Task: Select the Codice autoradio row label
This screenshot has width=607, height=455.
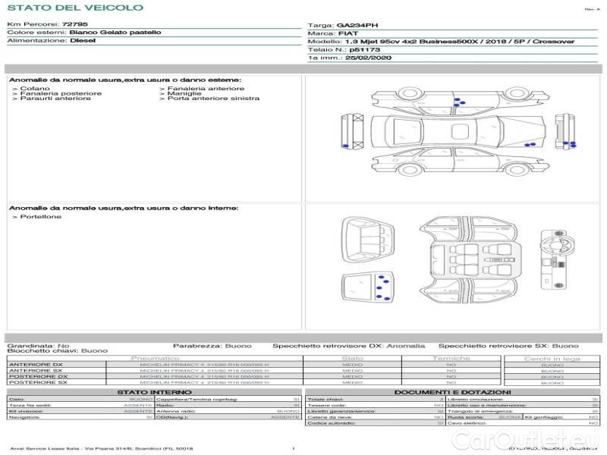Action: (332, 423)
